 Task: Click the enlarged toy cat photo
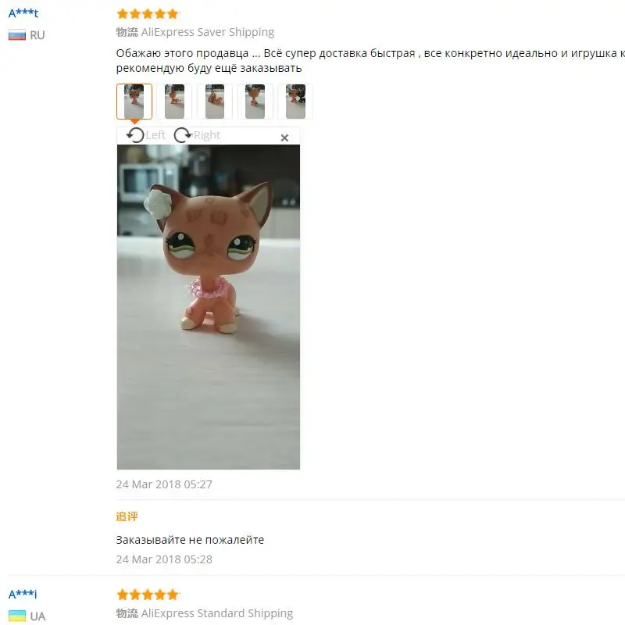pyautogui.click(x=209, y=307)
